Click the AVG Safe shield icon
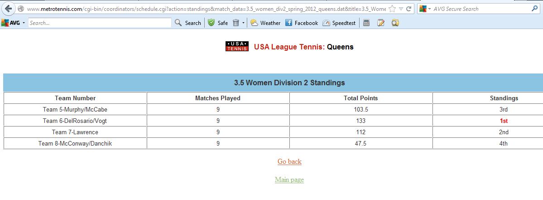 211,23
